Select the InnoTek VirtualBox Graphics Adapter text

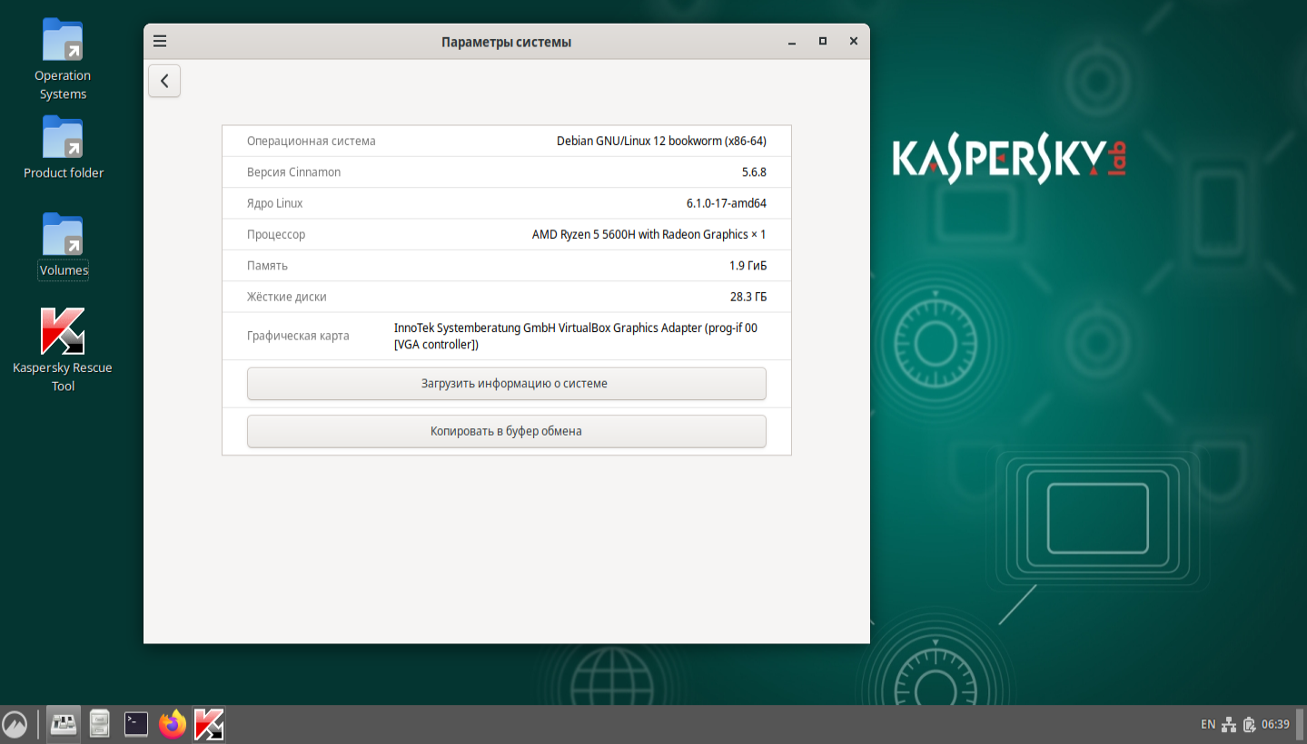click(576, 336)
